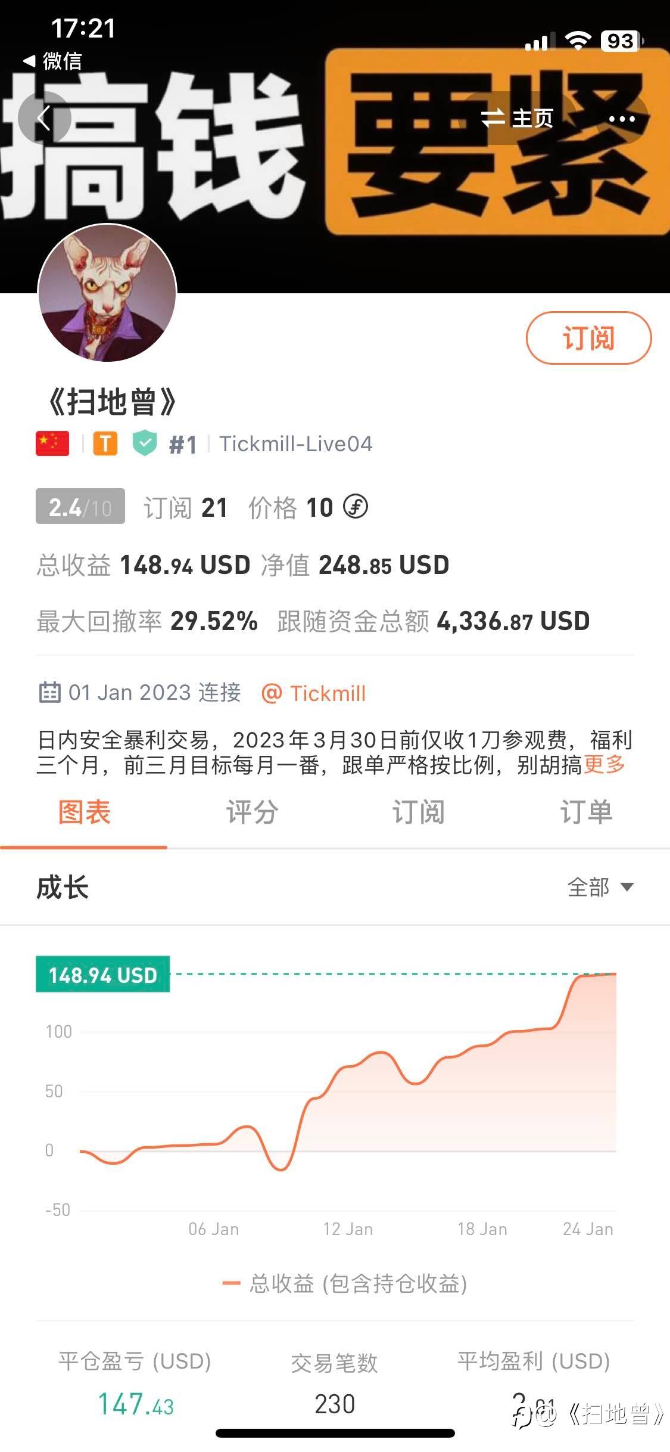The height and width of the screenshot is (1452, 670).
Task: Tap the orange T badge icon
Action: coord(105,444)
